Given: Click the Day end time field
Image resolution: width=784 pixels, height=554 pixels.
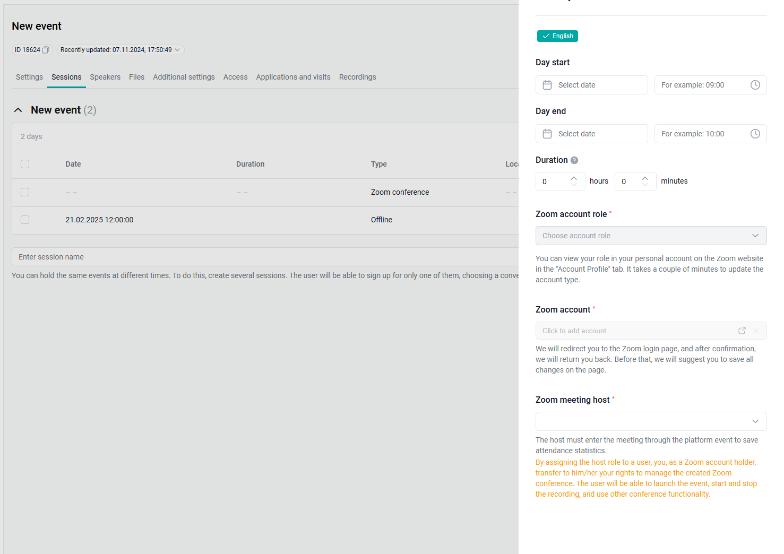Looking at the screenshot, I should point(710,134).
